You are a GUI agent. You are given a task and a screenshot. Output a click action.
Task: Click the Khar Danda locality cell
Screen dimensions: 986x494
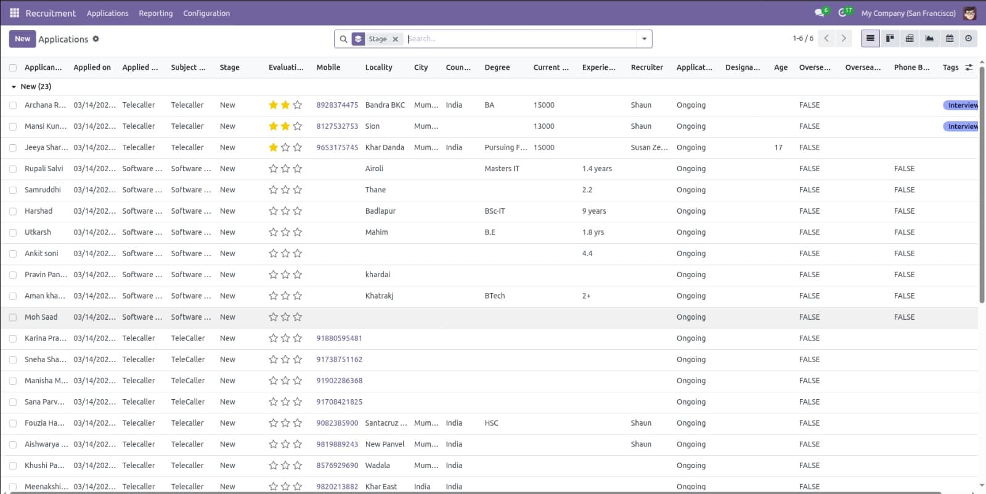pyautogui.click(x=385, y=148)
